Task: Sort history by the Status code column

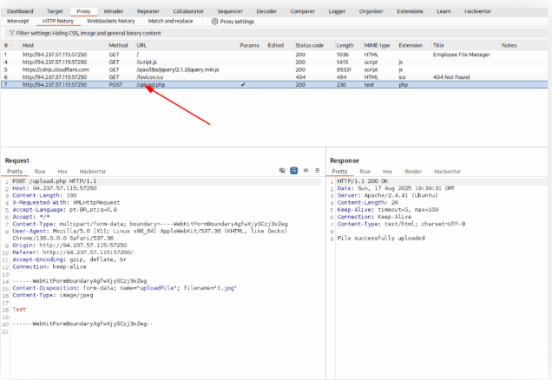Action: (309, 44)
